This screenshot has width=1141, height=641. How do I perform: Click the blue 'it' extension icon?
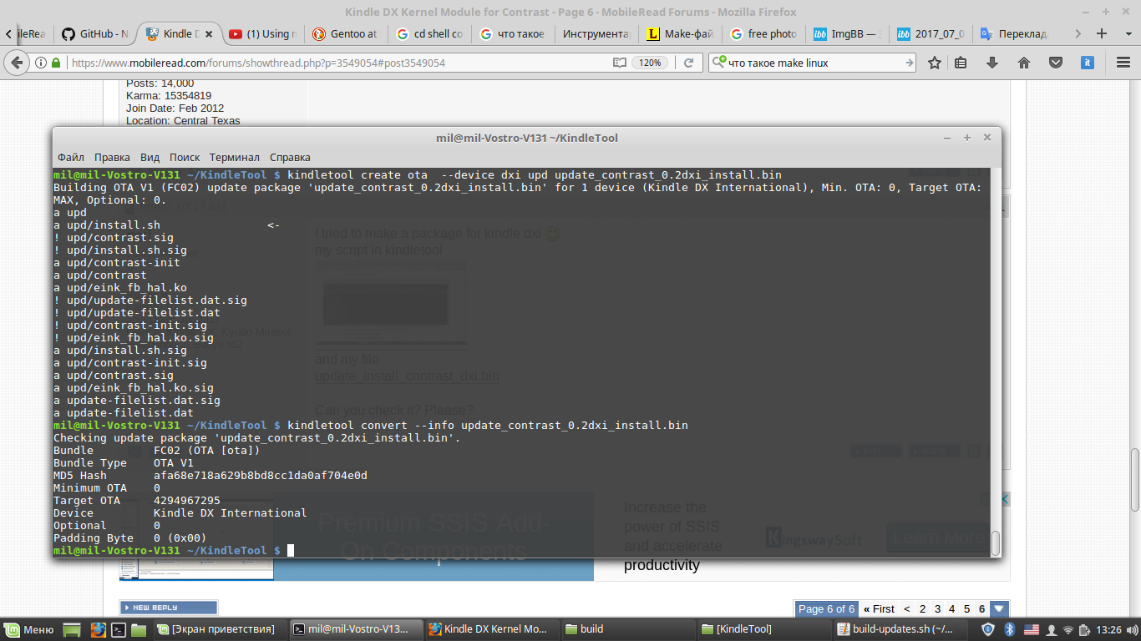(x=1088, y=63)
